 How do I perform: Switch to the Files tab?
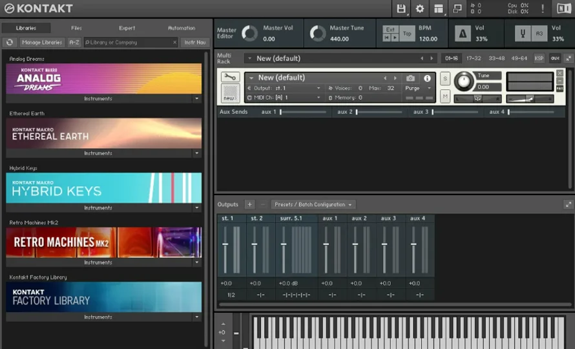(76, 28)
